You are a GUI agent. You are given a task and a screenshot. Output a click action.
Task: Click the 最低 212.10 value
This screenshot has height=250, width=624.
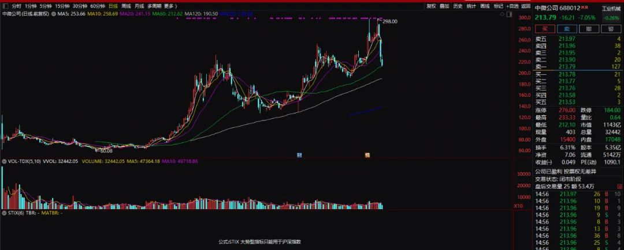(x=567, y=125)
